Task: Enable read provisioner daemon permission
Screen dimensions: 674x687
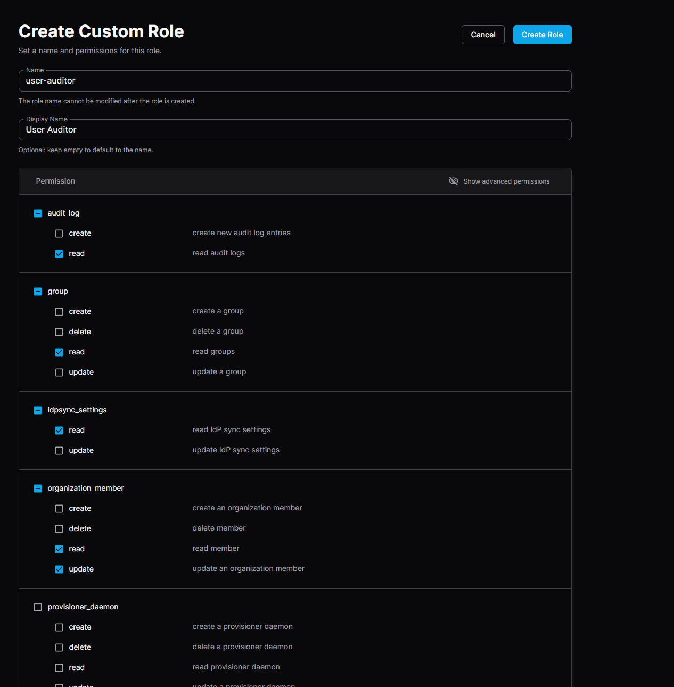Action: [x=59, y=667]
